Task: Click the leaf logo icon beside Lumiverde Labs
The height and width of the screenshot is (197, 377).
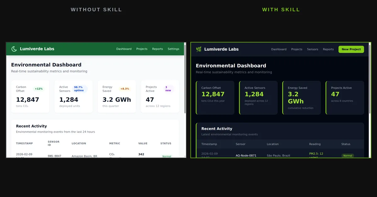Action: pyautogui.click(x=198, y=49)
